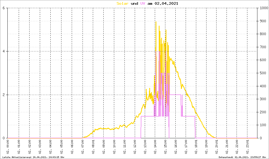Click time axis label '02. 18:01'
Image resolution: width=269 pixels, height=159 pixels.
(196, 147)
